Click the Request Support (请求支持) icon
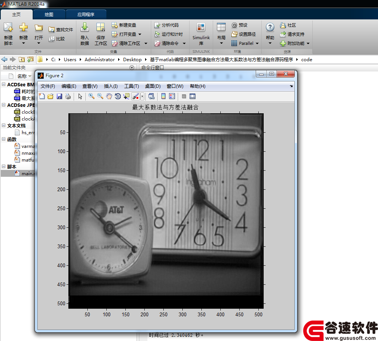The width and height of the screenshot is (378, 341). [283, 34]
